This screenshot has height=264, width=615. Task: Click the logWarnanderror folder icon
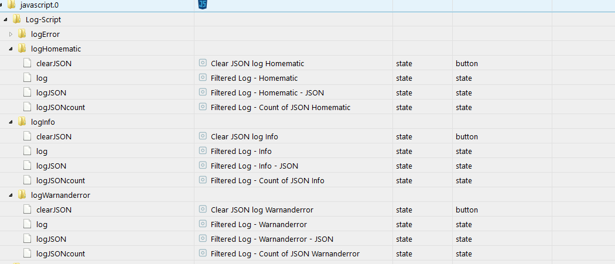pos(22,195)
